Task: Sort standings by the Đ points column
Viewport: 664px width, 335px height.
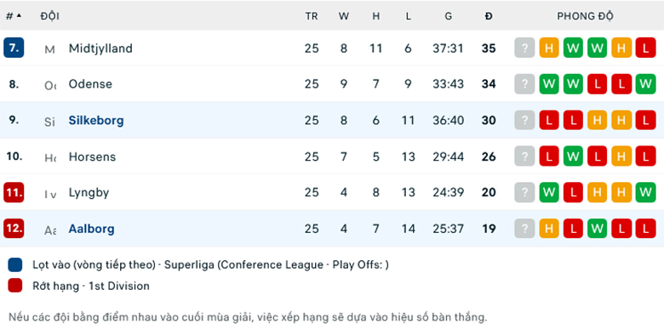Action: [x=489, y=16]
